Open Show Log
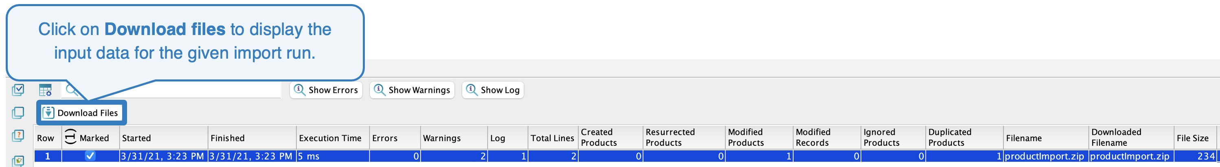 click(x=493, y=90)
